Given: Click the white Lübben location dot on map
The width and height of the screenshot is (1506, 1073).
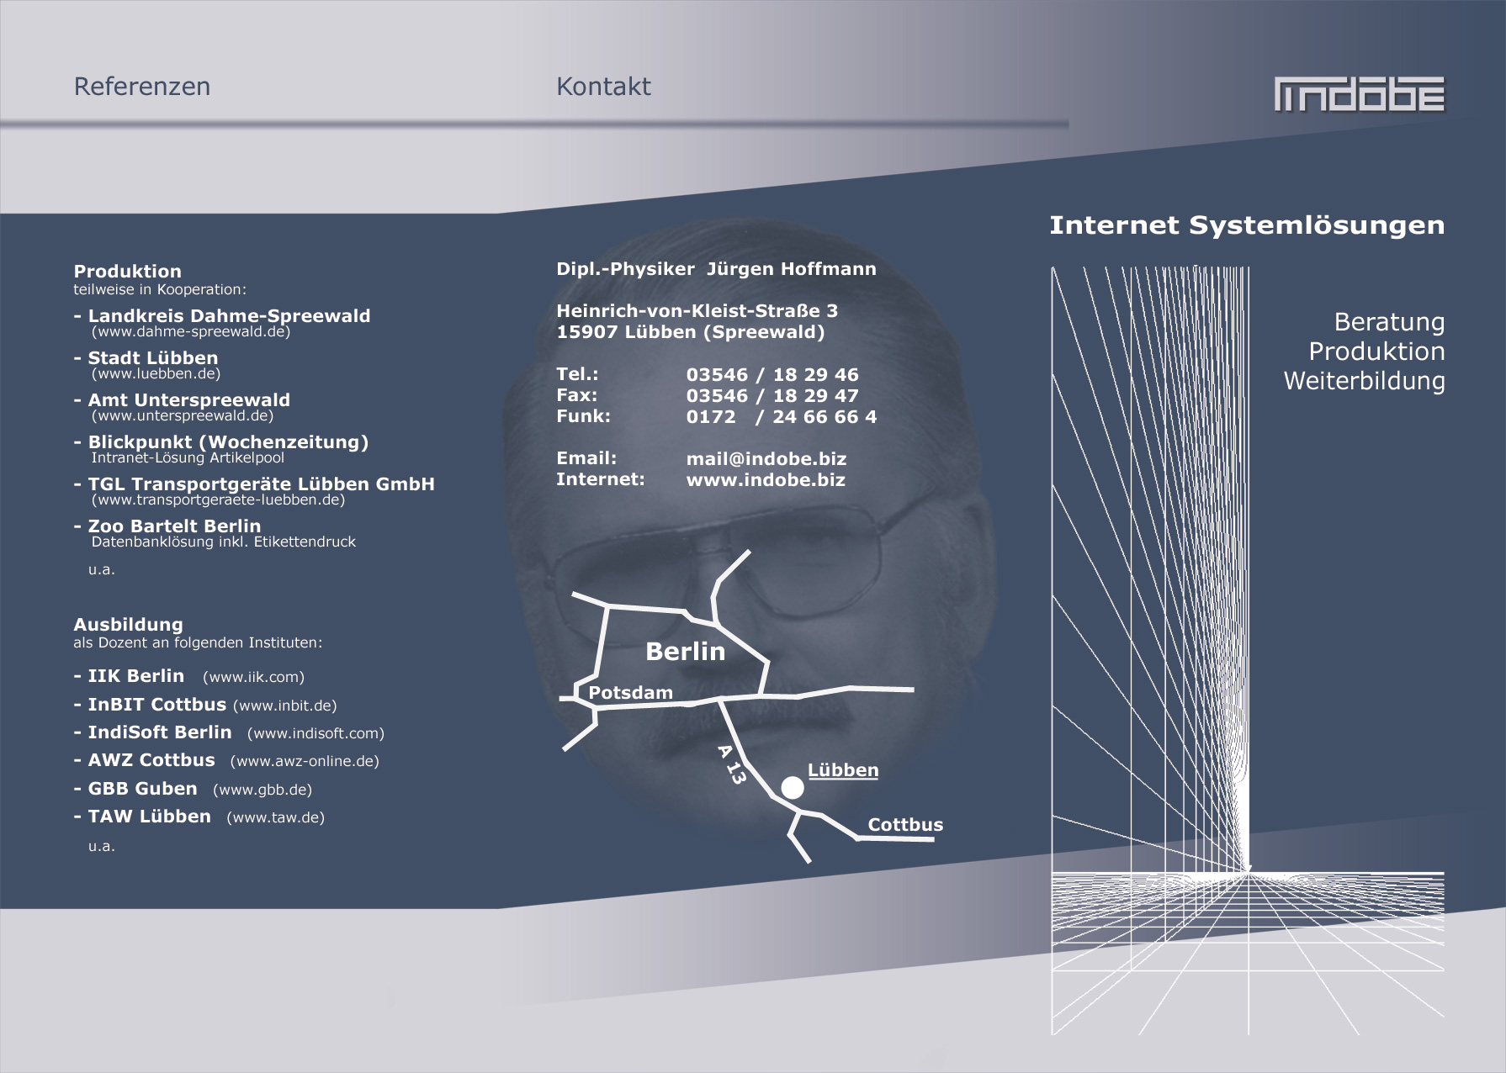Looking at the screenshot, I should 793,787.
